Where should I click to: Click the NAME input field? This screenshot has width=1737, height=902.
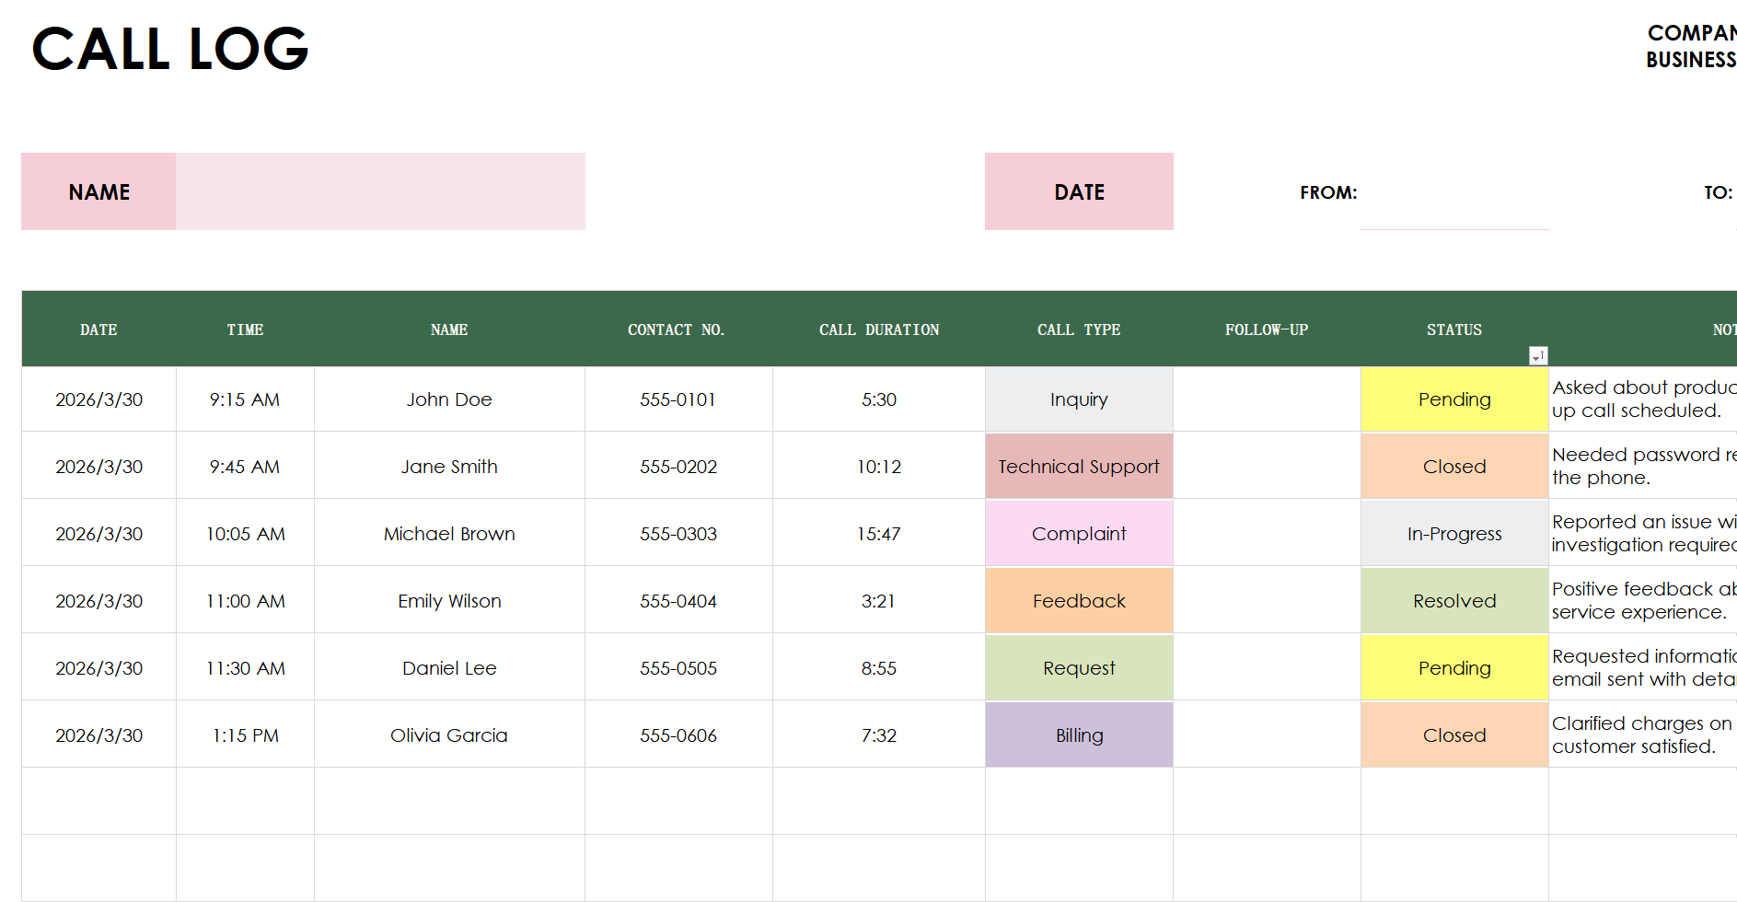380,191
